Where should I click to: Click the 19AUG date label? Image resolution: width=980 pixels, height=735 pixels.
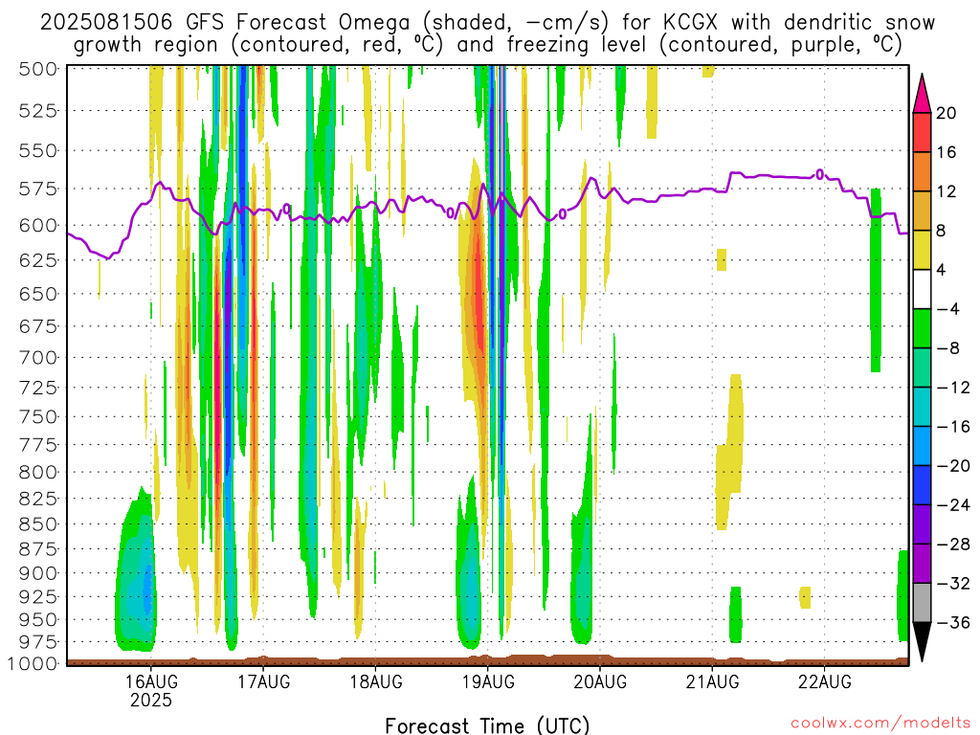(x=487, y=681)
